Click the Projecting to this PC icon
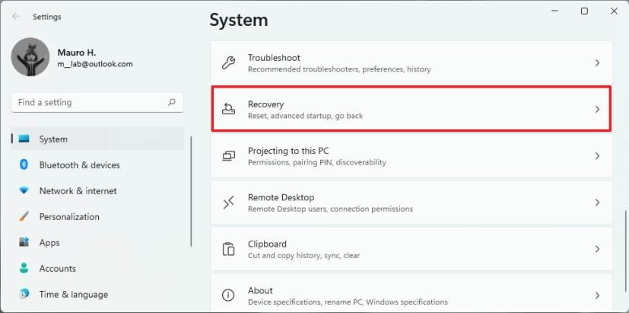This screenshot has height=313, width=629. coord(229,156)
